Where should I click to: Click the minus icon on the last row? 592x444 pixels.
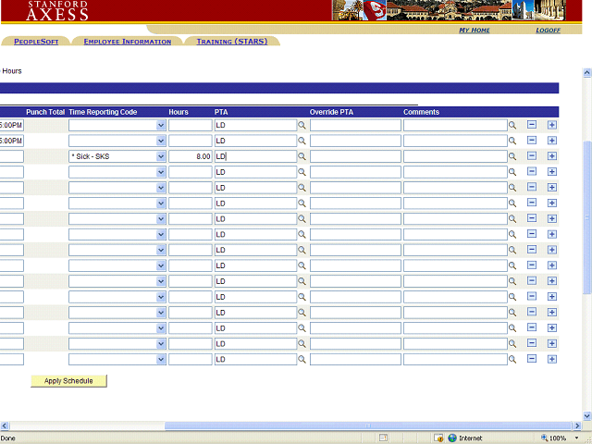pos(532,359)
